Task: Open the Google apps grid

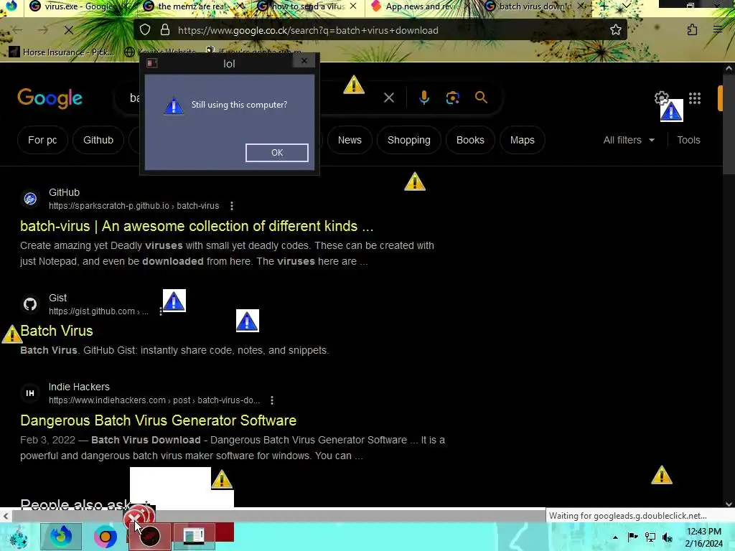Action: [695, 98]
